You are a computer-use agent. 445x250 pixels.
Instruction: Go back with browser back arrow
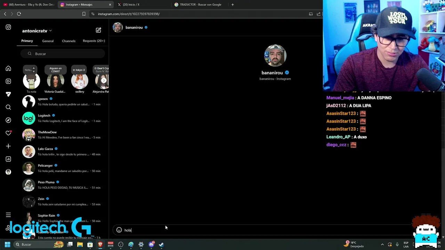[5, 14]
